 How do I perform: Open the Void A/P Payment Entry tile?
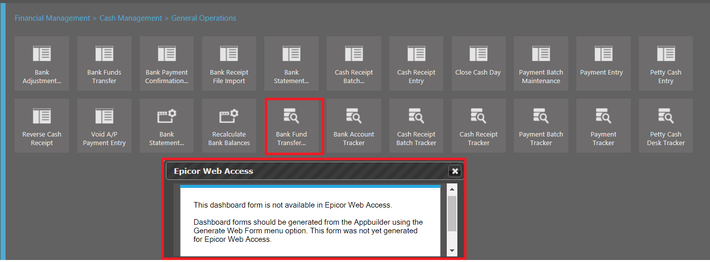(x=104, y=126)
